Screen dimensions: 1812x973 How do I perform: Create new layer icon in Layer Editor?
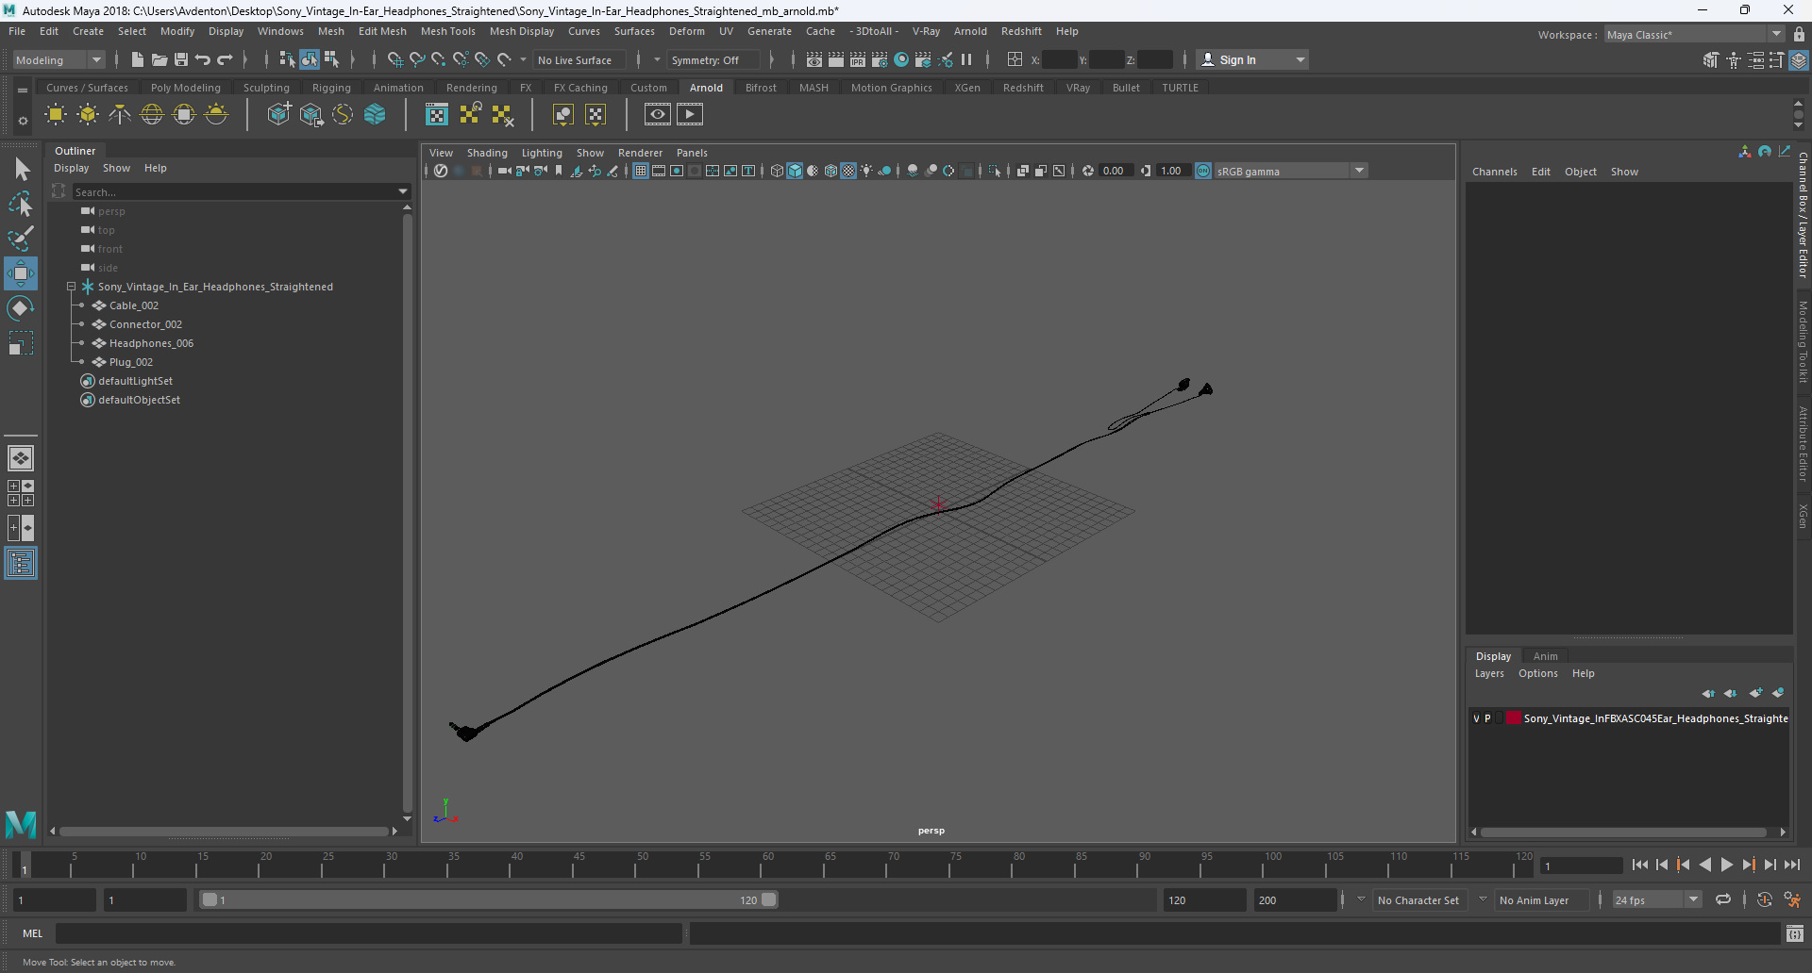(x=1755, y=693)
